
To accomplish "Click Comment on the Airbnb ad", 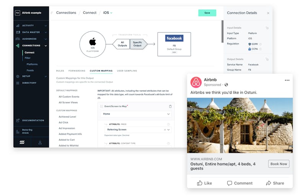I will tap(240, 183).
